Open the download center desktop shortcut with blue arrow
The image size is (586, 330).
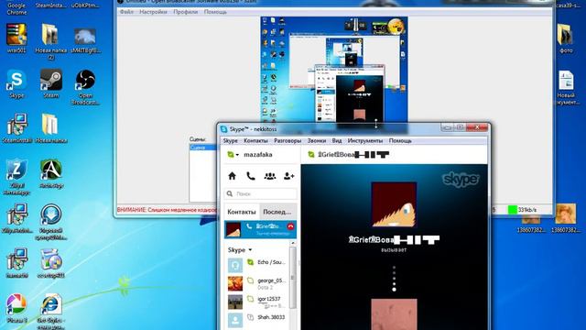51,222
